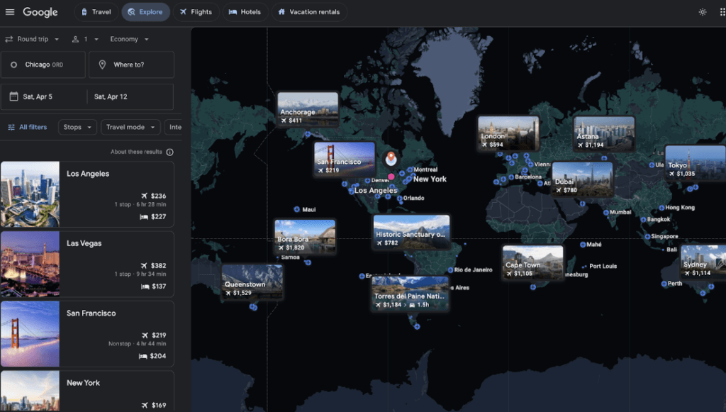Click the info icon beside About these results
Image resolution: width=726 pixels, height=412 pixels.
[170, 152]
